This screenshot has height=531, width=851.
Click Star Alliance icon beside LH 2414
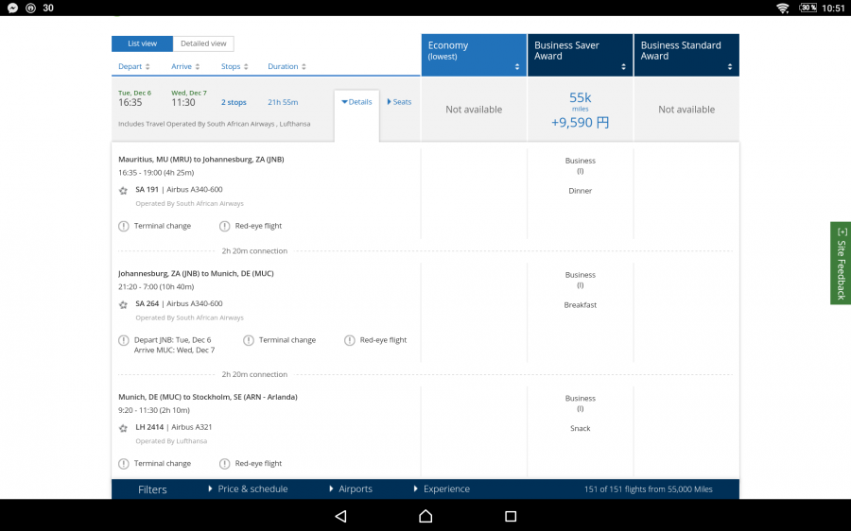click(123, 428)
